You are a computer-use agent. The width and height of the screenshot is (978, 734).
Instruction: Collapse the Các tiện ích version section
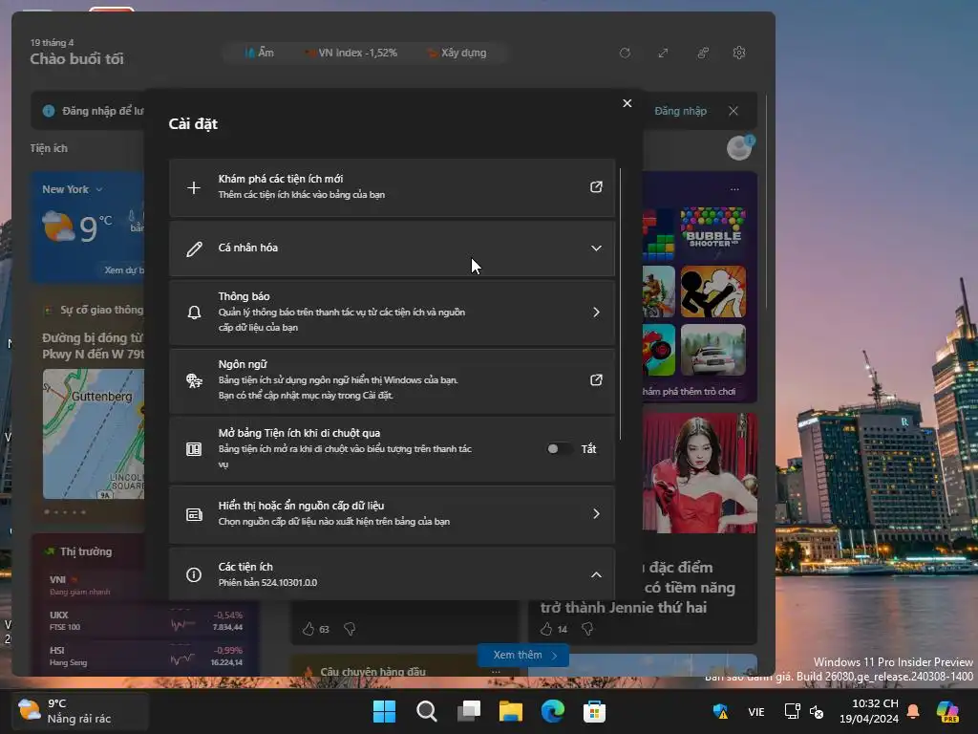click(596, 574)
